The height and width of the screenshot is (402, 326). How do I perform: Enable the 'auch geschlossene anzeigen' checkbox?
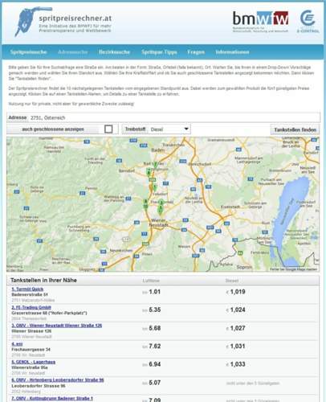pos(108,129)
